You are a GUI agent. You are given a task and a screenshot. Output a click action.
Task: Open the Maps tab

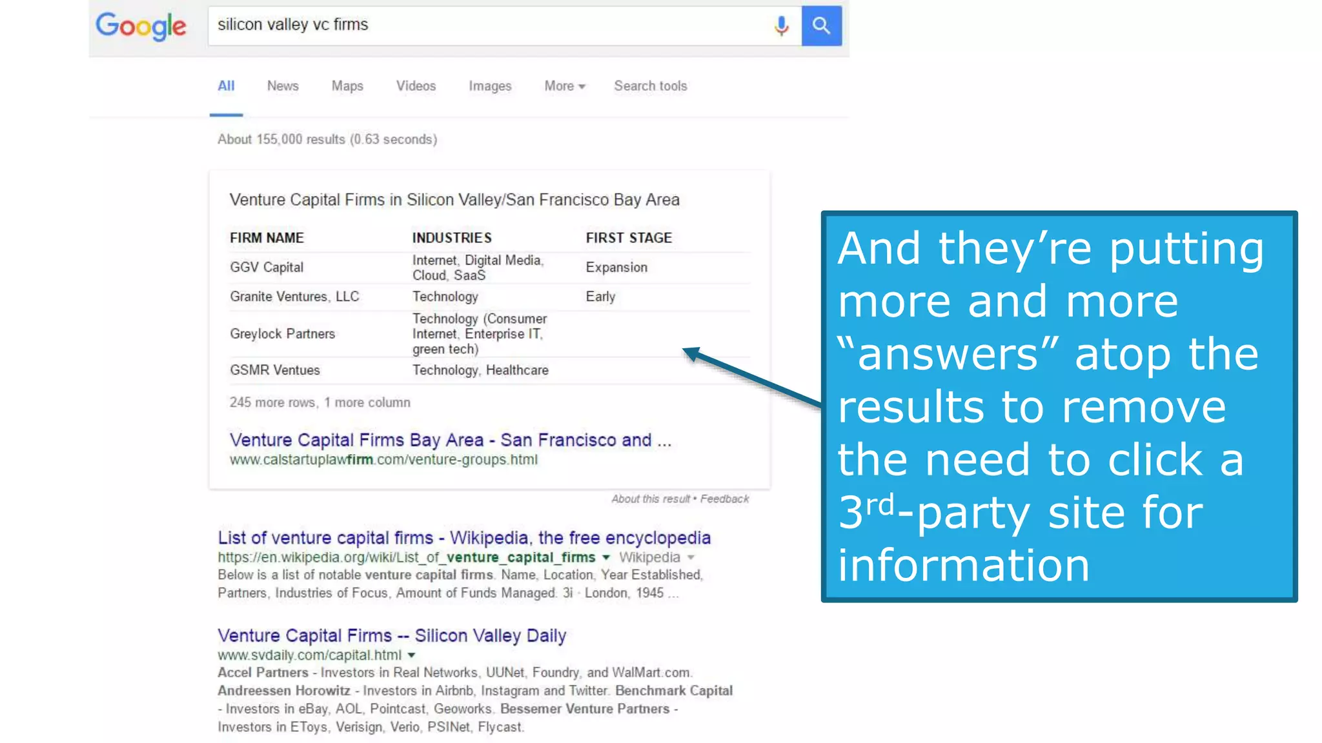(x=347, y=86)
